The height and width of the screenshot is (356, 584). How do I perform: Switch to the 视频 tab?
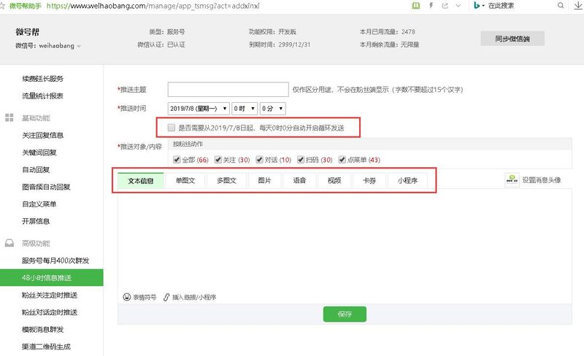pyautogui.click(x=334, y=181)
